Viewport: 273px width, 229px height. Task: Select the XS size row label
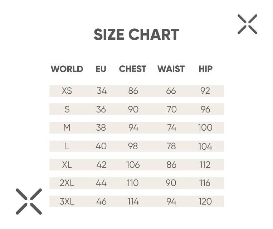pos(67,91)
